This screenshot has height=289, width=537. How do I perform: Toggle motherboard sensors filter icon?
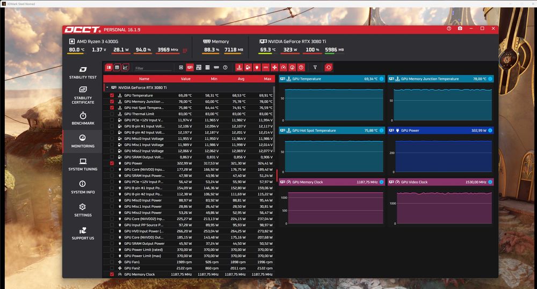pos(199,68)
